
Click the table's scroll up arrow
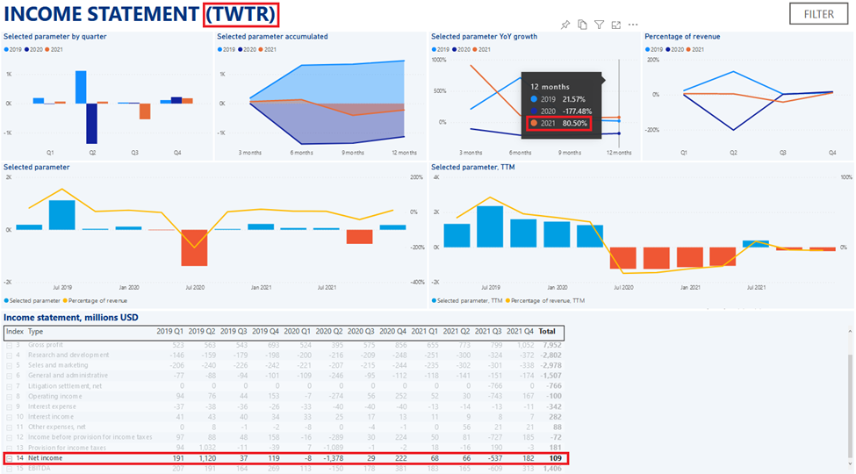point(849,331)
